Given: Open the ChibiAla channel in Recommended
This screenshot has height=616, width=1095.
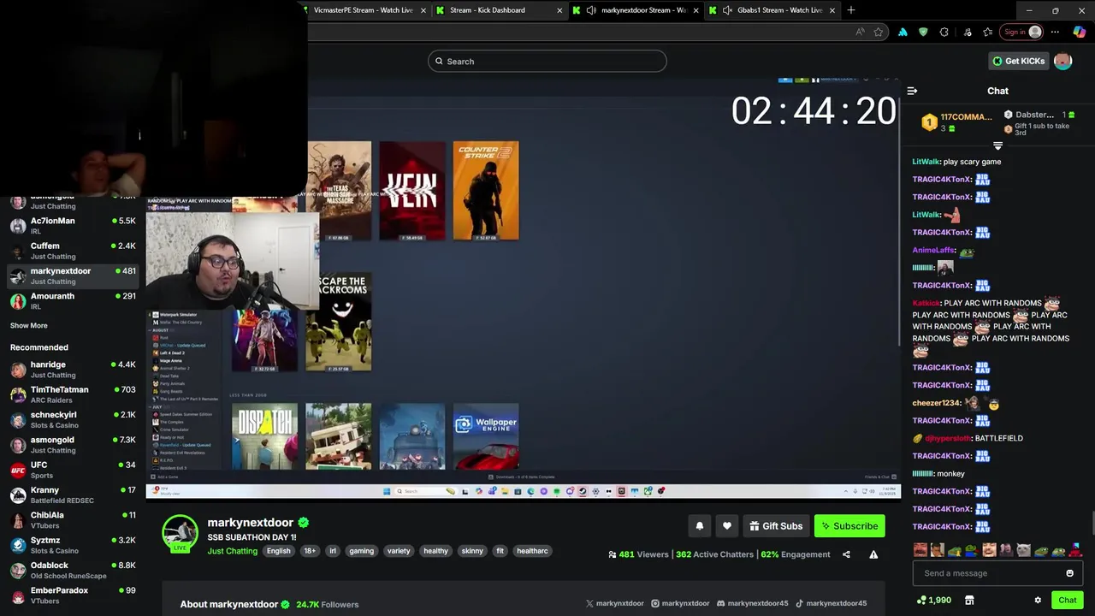Looking at the screenshot, I should (x=73, y=519).
